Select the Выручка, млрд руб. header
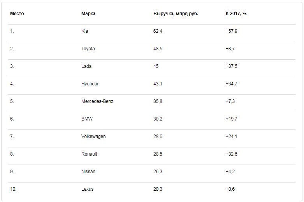The image size is (304, 202). [x=176, y=14]
